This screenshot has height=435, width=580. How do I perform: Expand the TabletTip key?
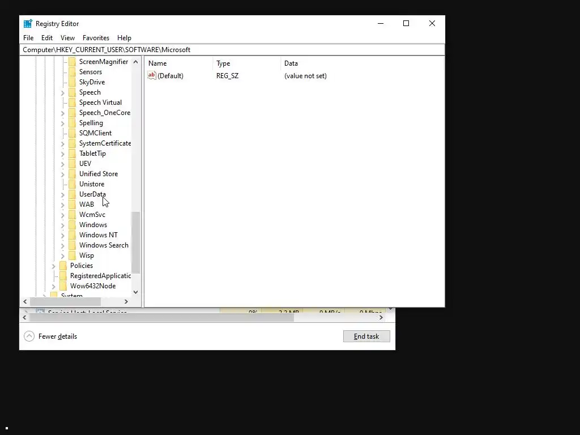(62, 154)
